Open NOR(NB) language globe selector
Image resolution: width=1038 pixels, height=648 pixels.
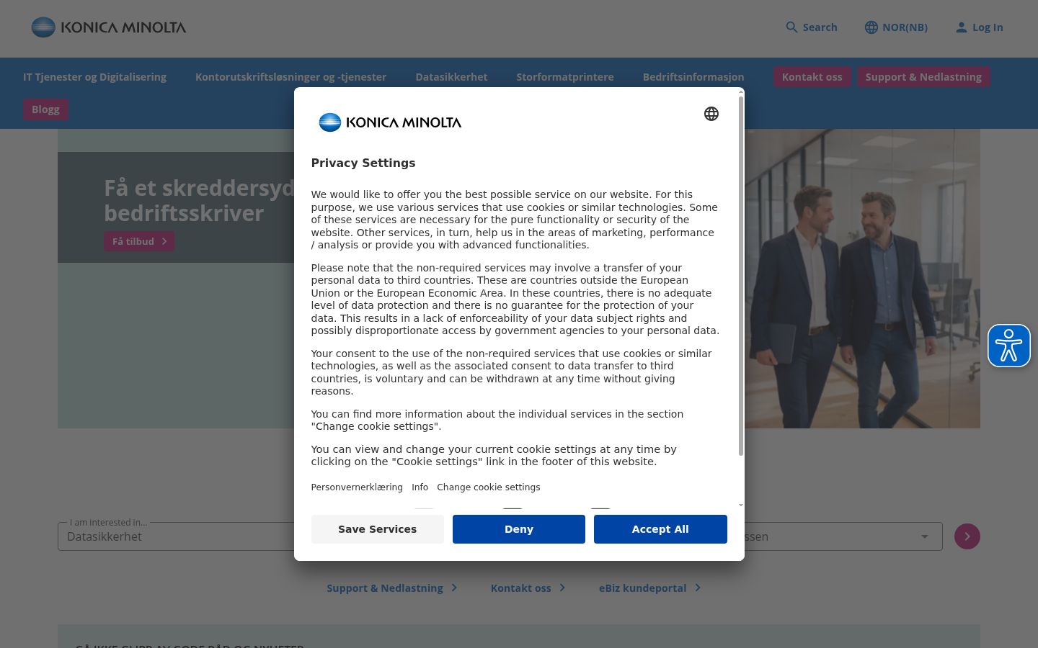[871, 27]
